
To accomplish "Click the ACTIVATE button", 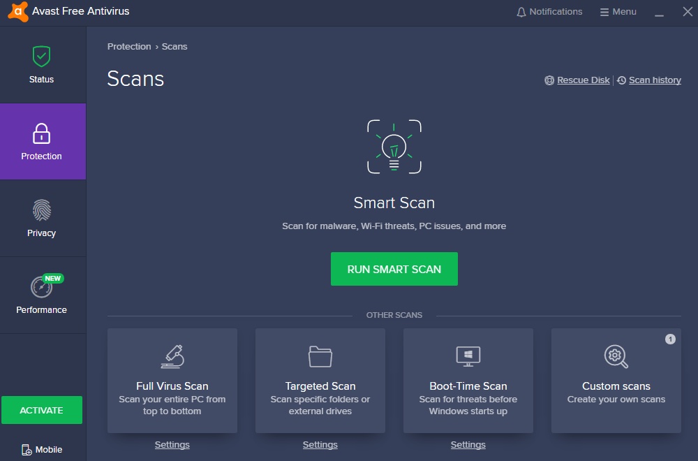I will [42, 410].
